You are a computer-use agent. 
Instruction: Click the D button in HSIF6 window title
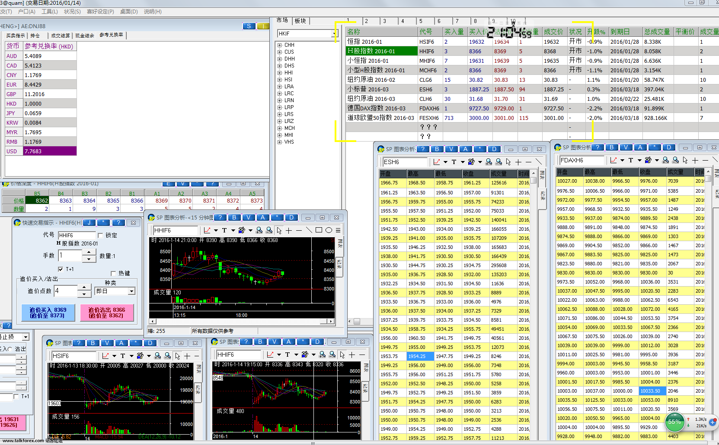[x=150, y=343]
